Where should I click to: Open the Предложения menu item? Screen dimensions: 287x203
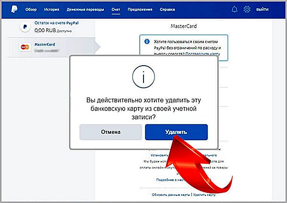[140, 10]
